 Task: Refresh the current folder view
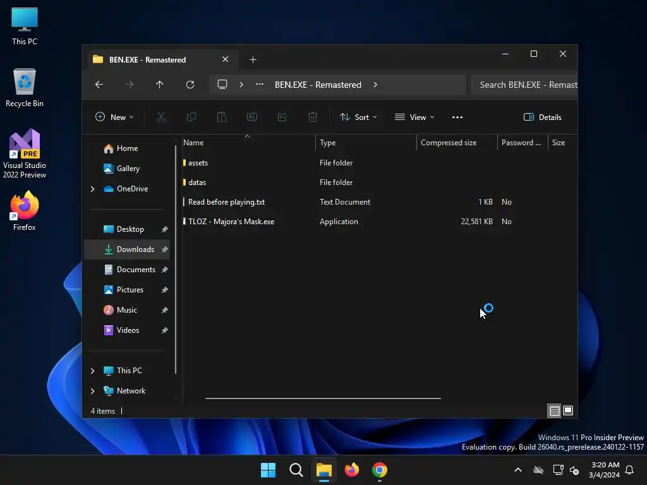[x=190, y=85]
